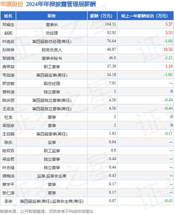Select the name 韦剑涛

pyautogui.click(x=8, y=75)
